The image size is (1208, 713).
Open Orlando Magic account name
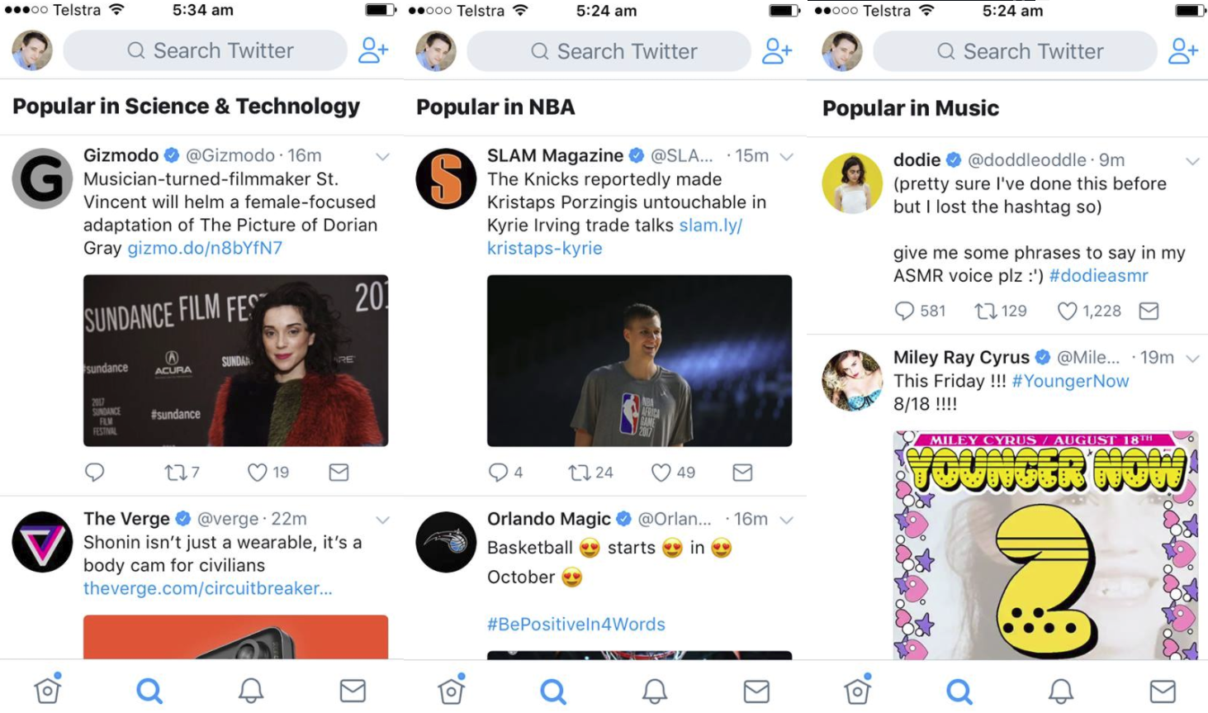click(x=549, y=519)
